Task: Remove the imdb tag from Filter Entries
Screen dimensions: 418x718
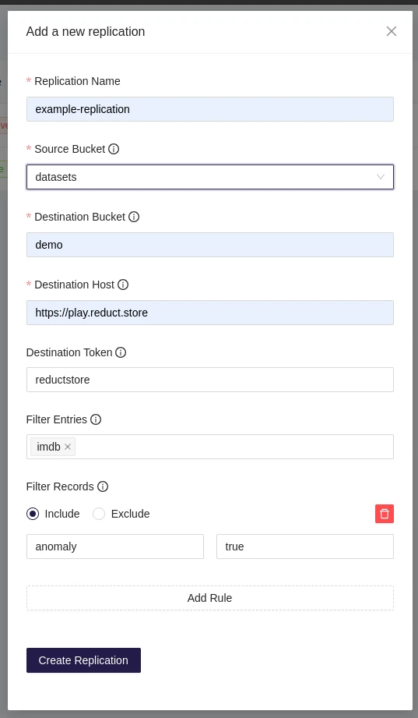Action: [x=68, y=447]
